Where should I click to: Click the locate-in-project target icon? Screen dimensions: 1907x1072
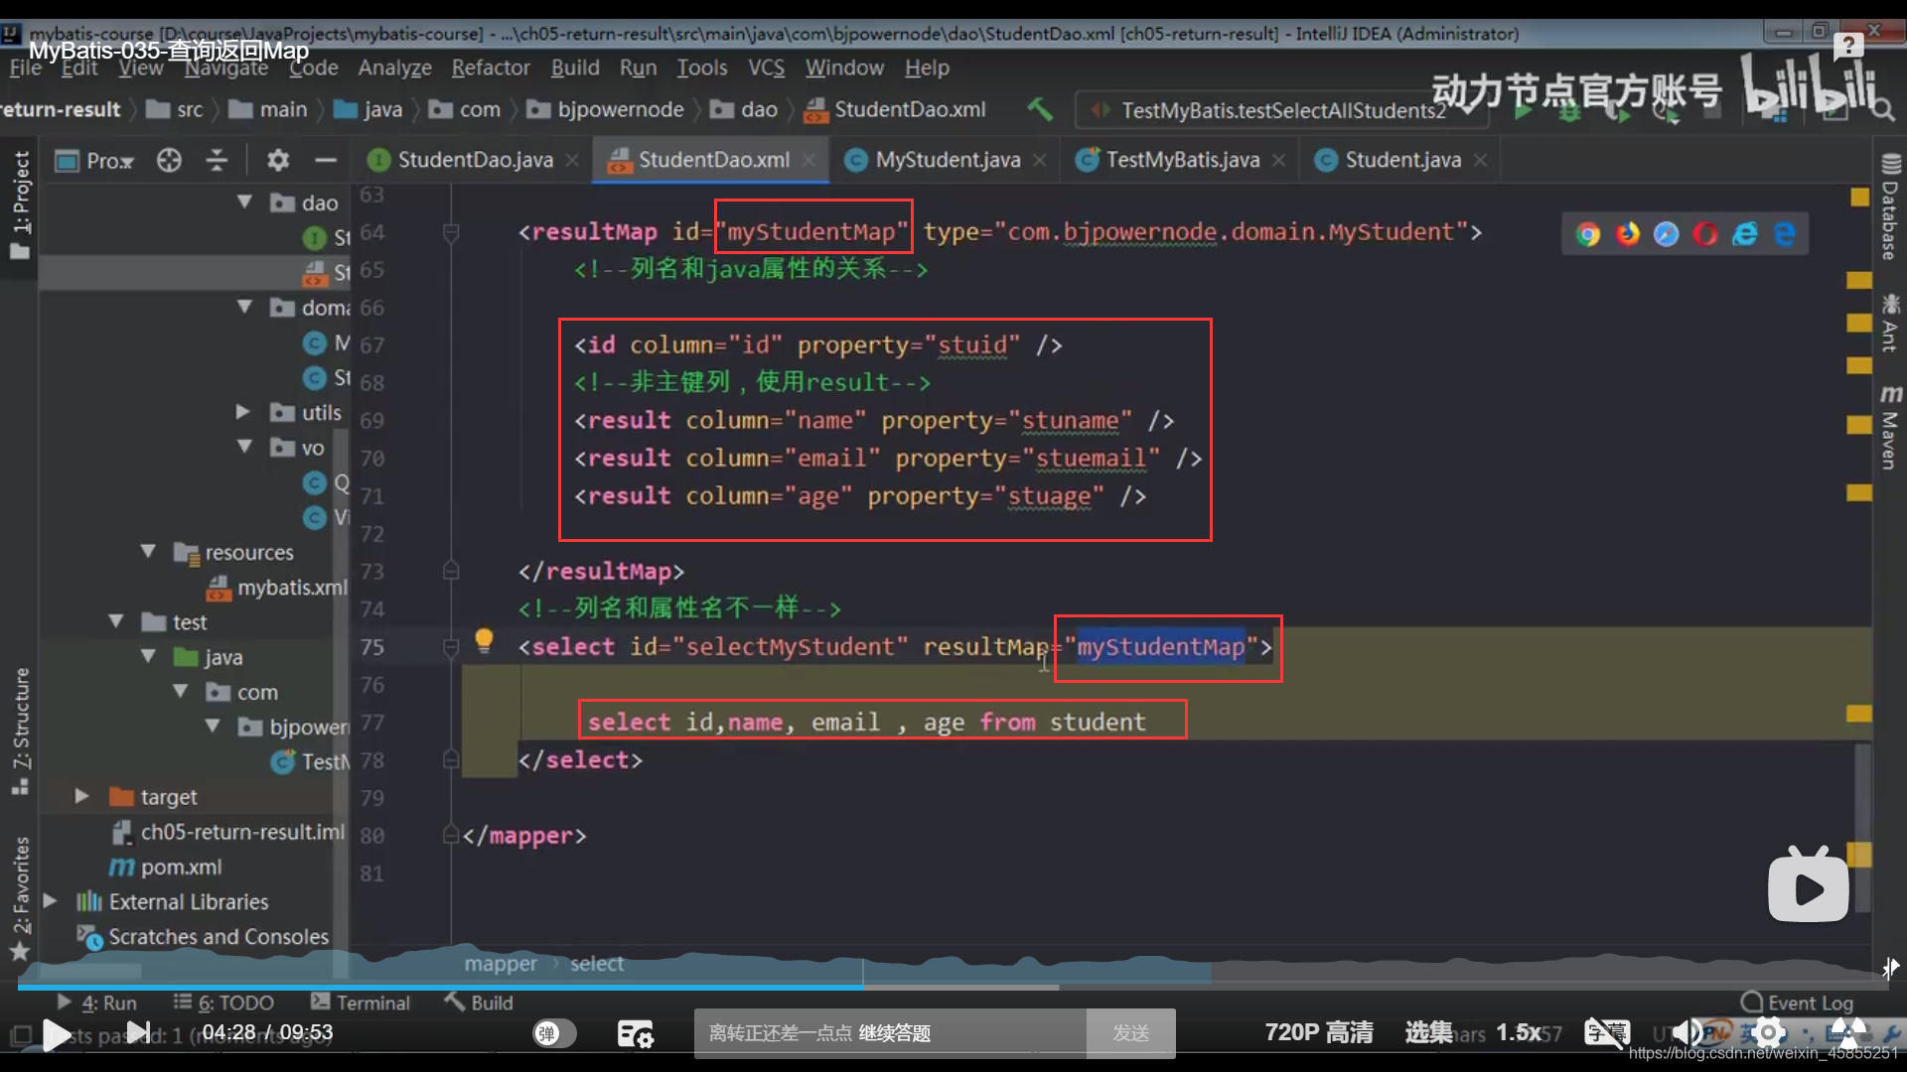tap(169, 160)
